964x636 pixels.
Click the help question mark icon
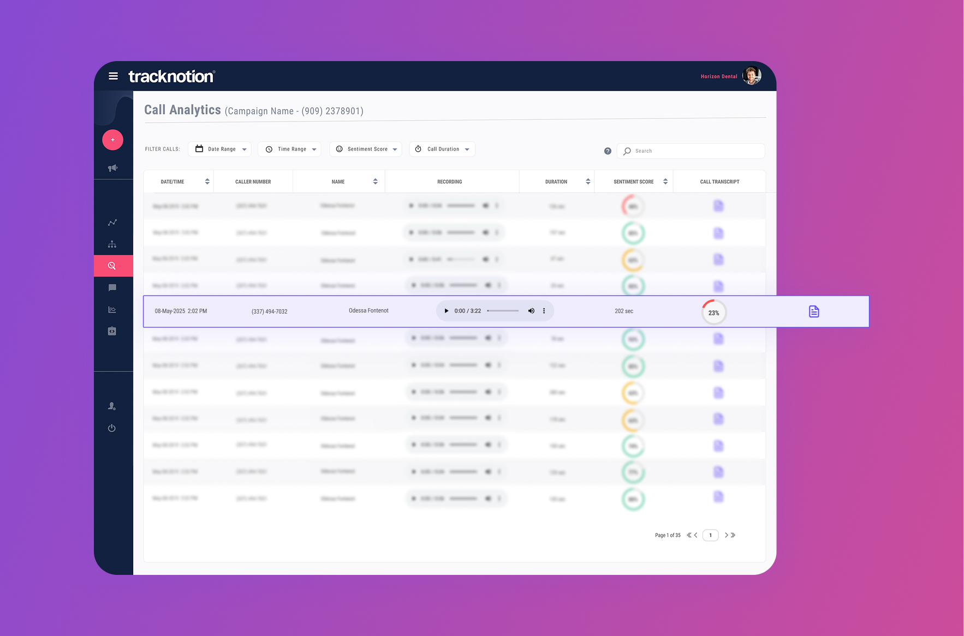(608, 151)
